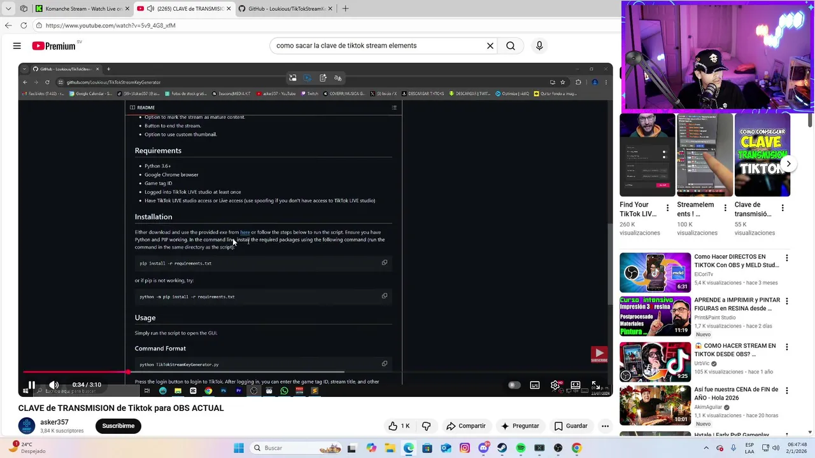Open Steam from the taskbar
Screen dimensions: 815x458
click(x=502, y=448)
